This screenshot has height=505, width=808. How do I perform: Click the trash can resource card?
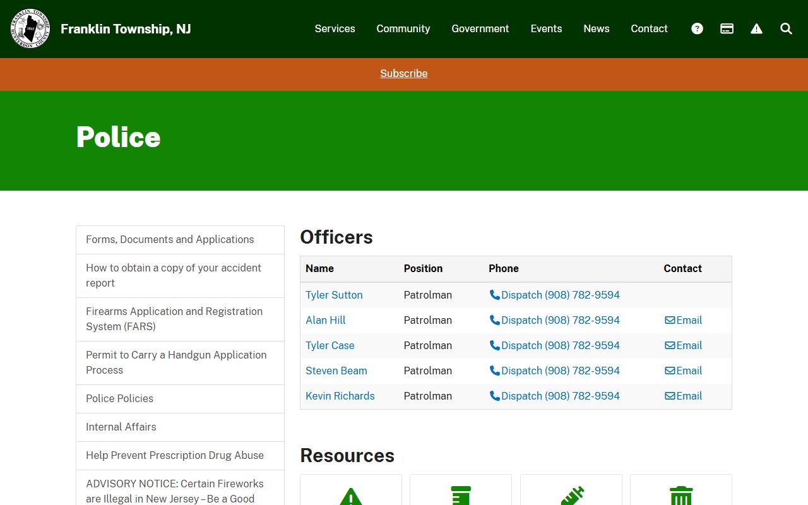681,490
